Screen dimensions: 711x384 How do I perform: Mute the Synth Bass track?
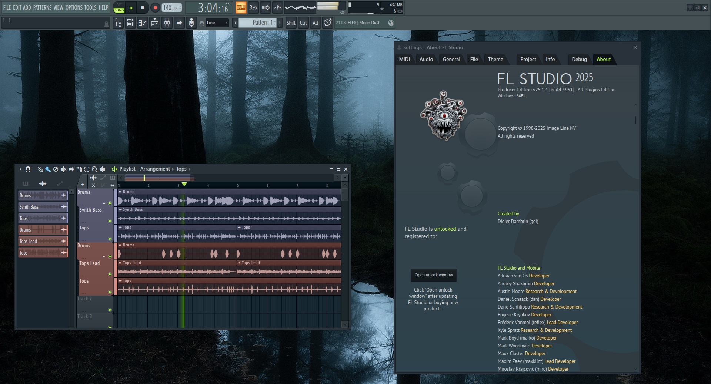pyautogui.click(x=110, y=221)
